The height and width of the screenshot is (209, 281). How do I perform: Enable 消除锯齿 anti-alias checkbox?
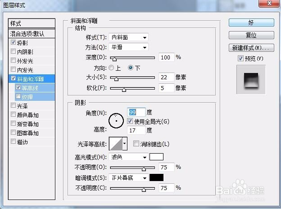coord(136,143)
